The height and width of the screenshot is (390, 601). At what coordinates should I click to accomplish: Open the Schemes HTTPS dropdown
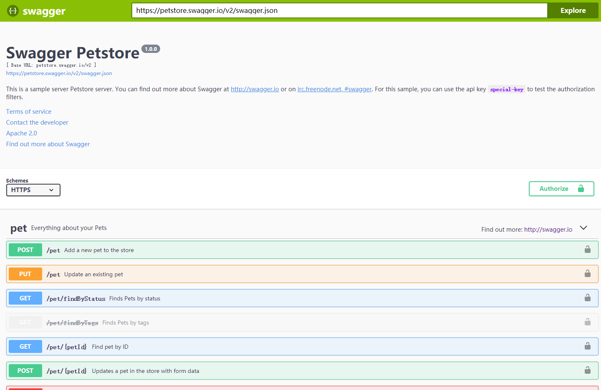pos(33,190)
